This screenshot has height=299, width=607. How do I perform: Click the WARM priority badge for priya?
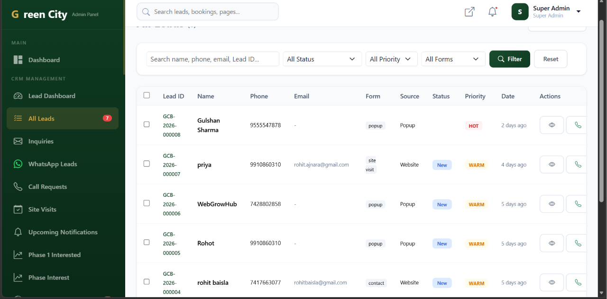pyautogui.click(x=477, y=165)
